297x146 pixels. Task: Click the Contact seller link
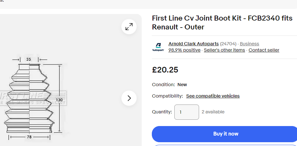264,50
